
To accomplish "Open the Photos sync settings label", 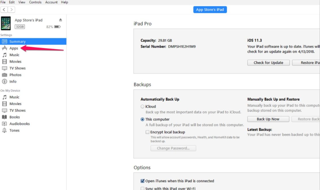I will tap(15, 75).
